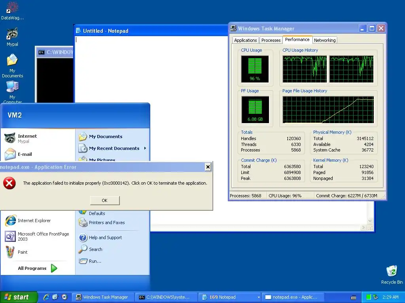405x303 pixels.
Task: Switch to the Processes tab
Action: click(271, 40)
